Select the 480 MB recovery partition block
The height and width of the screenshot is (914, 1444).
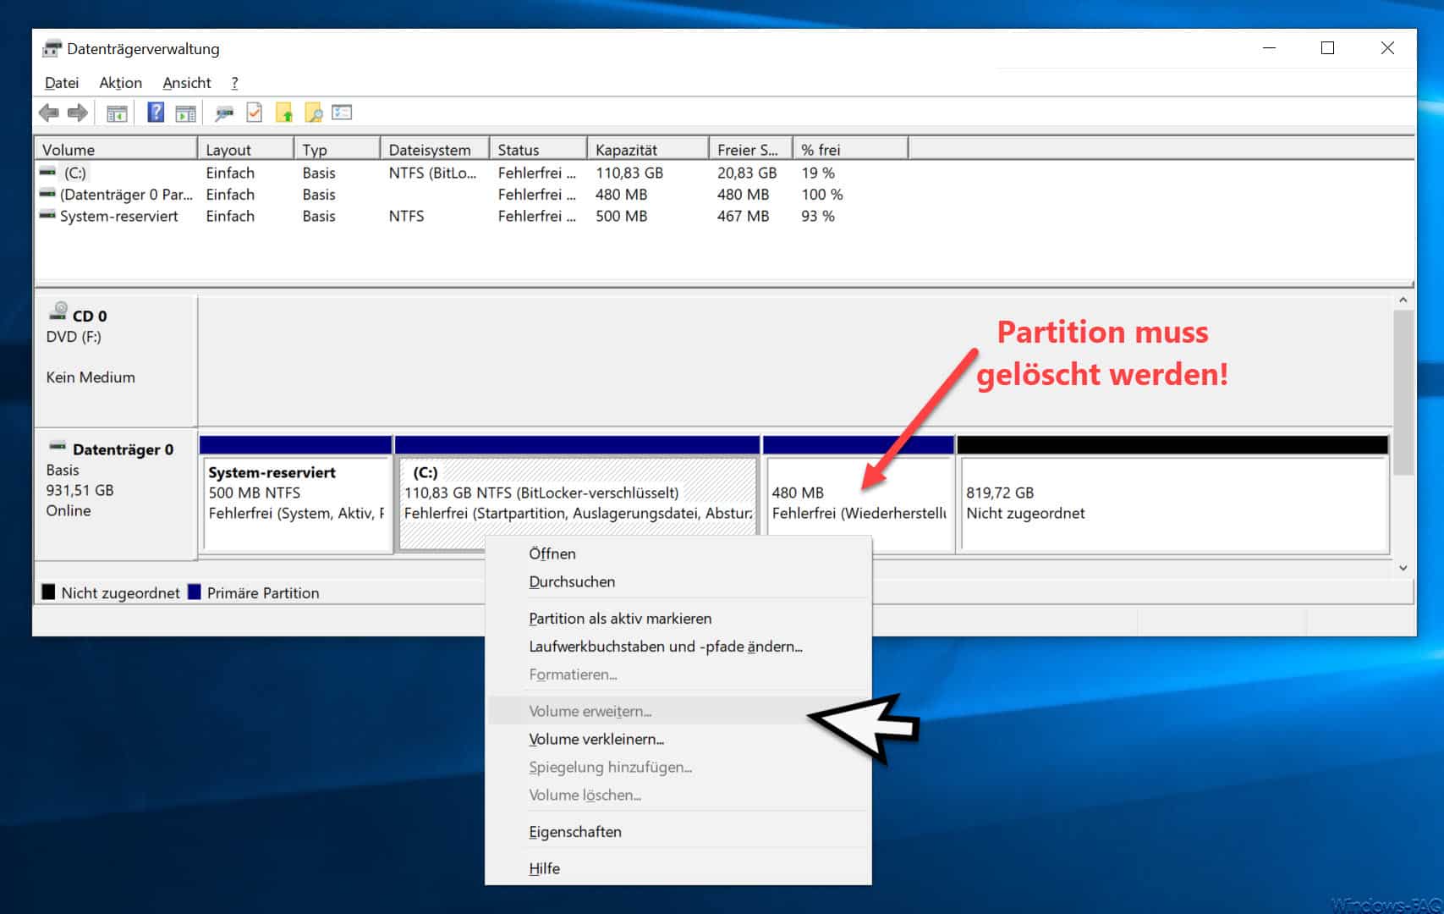859,504
